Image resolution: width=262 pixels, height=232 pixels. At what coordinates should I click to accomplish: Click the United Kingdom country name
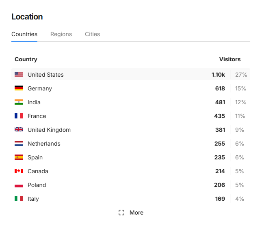pyautogui.click(x=49, y=130)
